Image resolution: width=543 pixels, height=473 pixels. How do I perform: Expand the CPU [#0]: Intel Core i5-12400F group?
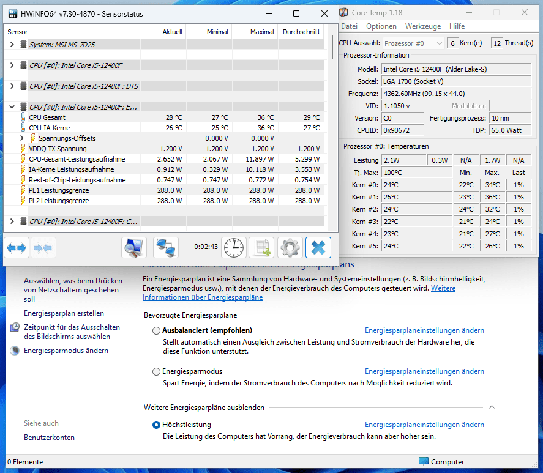pos(12,65)
